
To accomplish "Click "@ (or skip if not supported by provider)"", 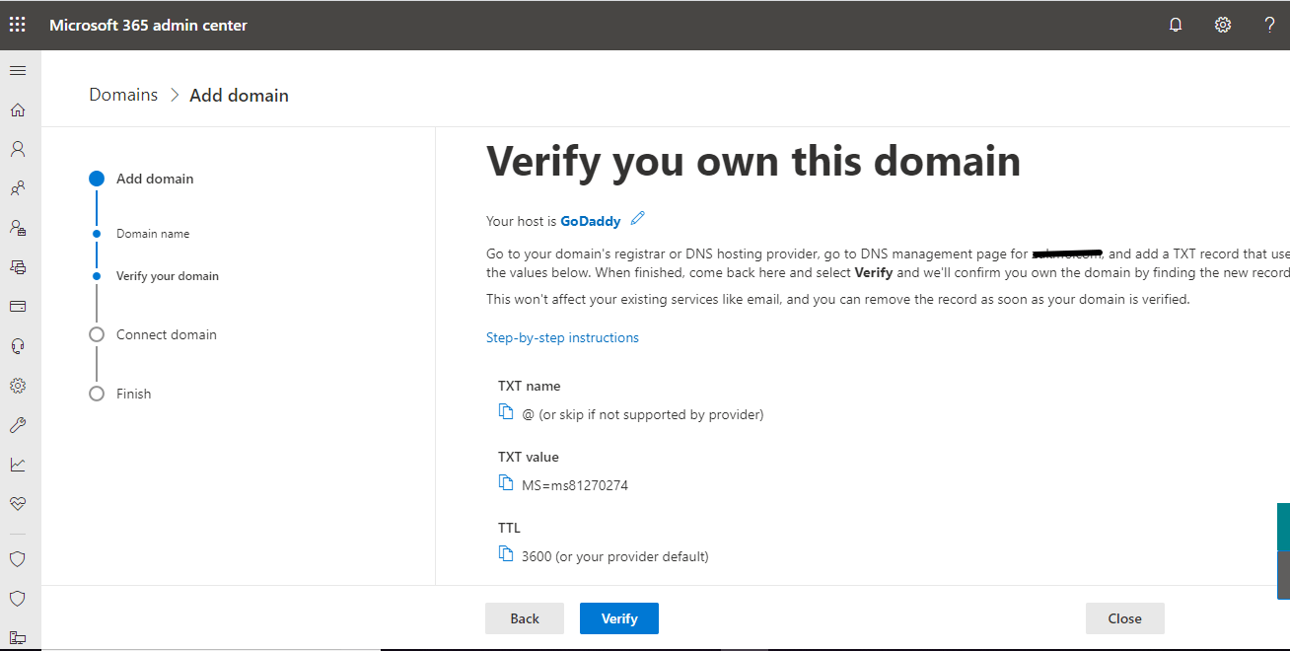I will [643, 414].
